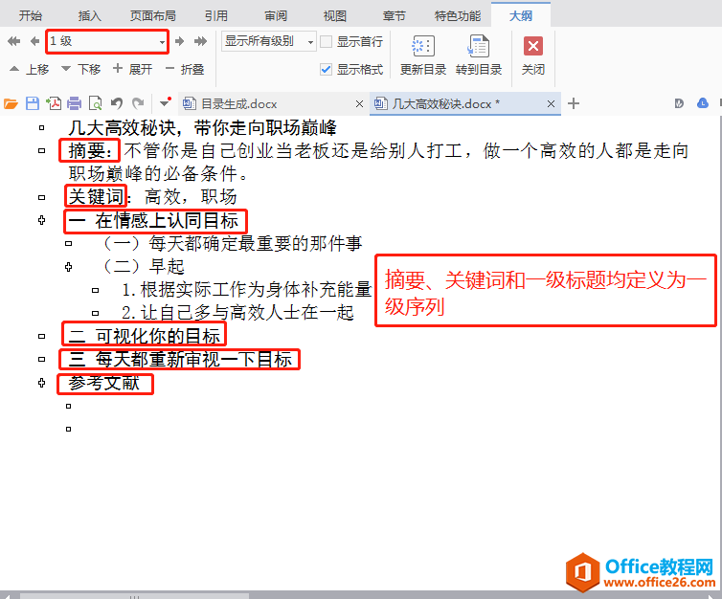The height and width of the screenshot is (599, 722).
Task: Click the export to PDF icon
Action: click(54, 103)
